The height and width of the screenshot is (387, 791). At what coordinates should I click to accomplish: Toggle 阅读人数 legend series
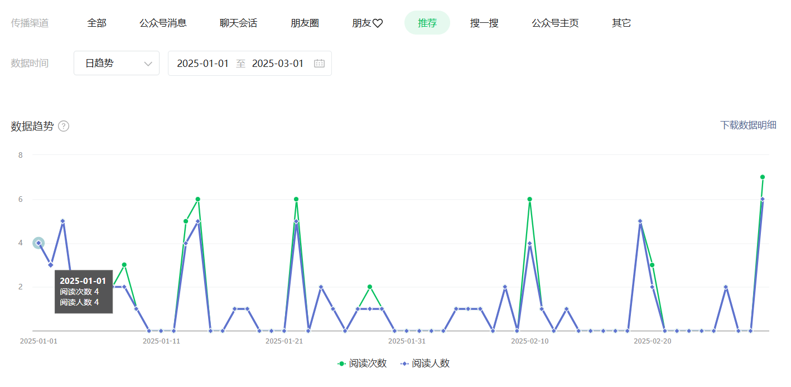425,364
